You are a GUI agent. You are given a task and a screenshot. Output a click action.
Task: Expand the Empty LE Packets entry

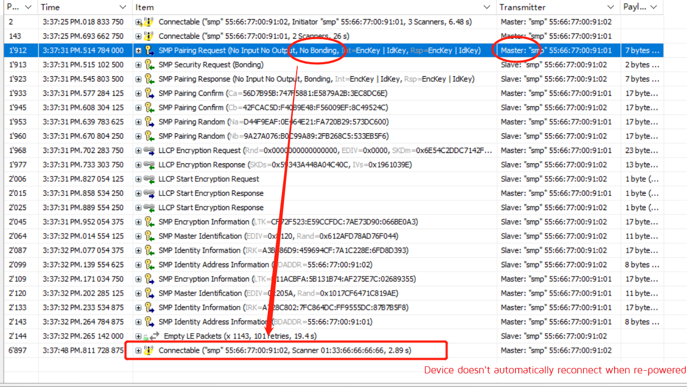(137, 336)
